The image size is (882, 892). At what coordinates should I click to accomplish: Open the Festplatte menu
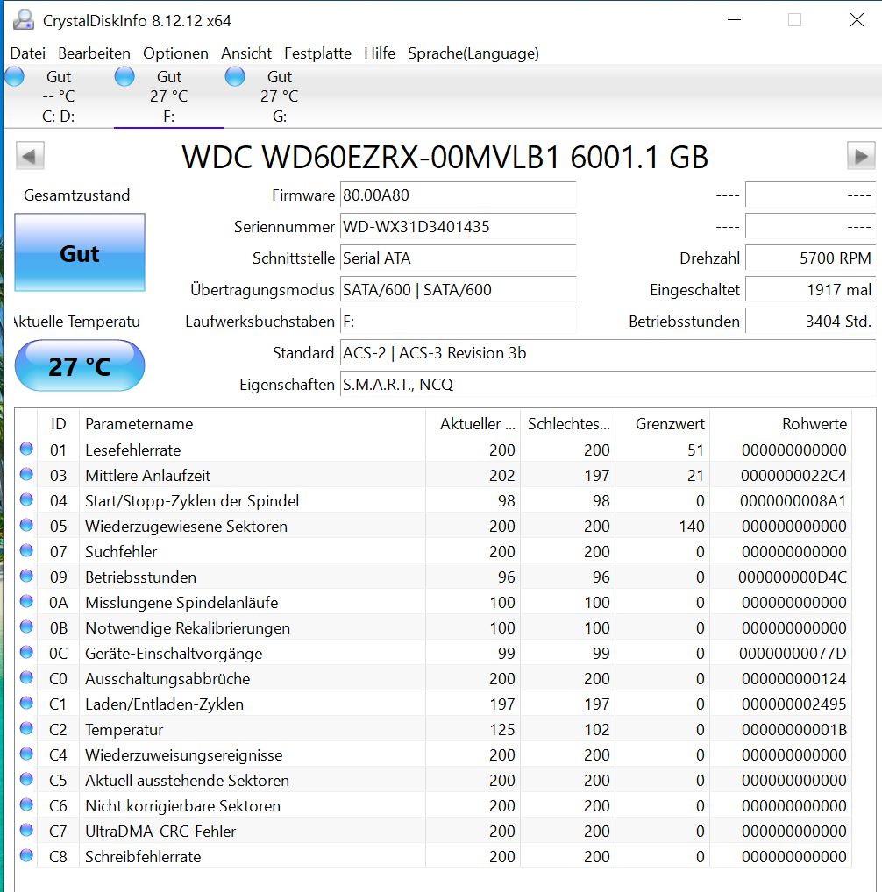coord(317,53)
